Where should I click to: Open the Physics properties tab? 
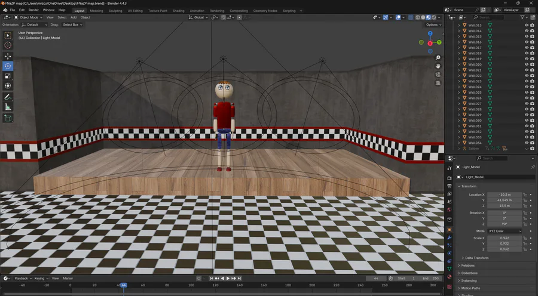click(450, 253)
